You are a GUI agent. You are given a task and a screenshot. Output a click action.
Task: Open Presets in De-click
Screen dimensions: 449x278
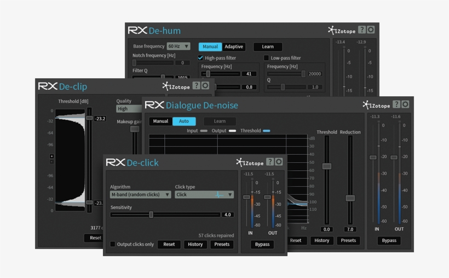point(222,244)
